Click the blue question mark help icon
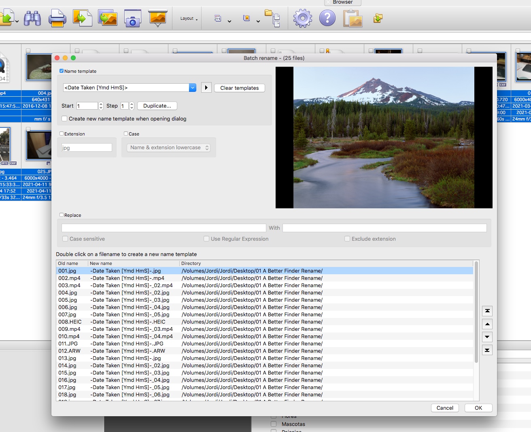This screenshot has width=531, height=432. (x=327, y=19)
